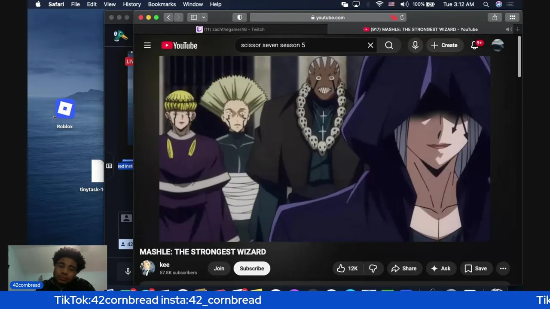
Task: Click the Ask button
Action: click(x=441, y=268)
